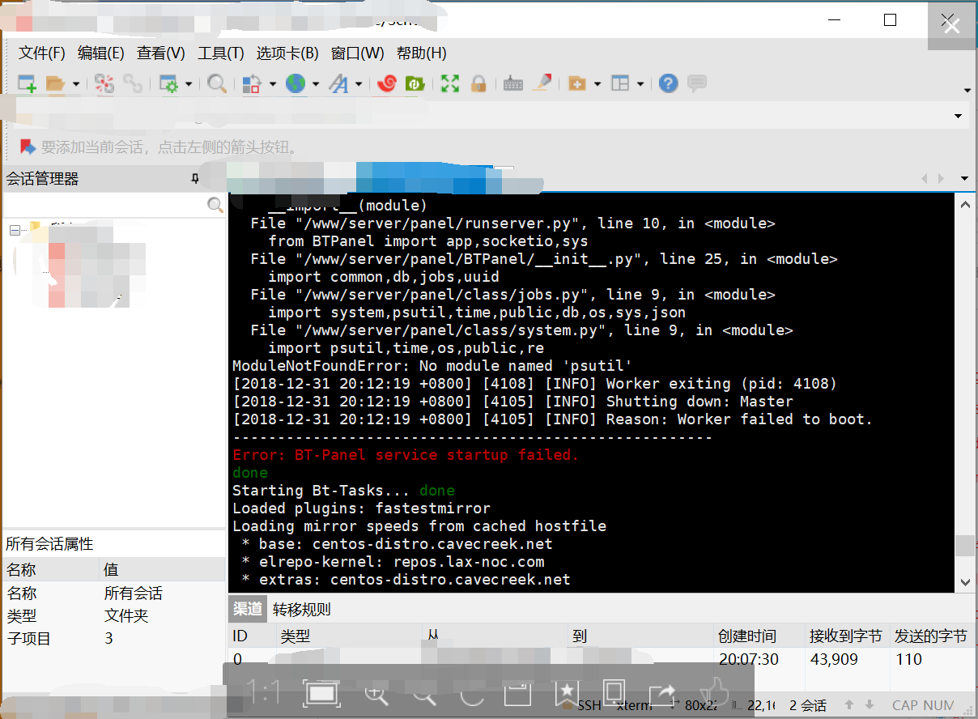Open the session folder icon

coord(55,83)
